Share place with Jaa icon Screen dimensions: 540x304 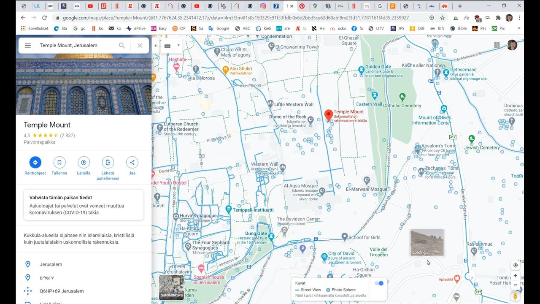[x=132, y=163]
